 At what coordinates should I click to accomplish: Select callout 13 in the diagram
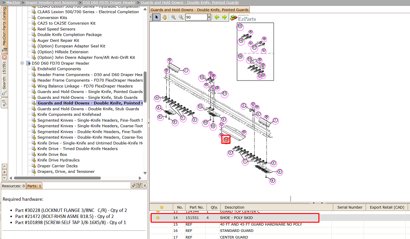202,77
